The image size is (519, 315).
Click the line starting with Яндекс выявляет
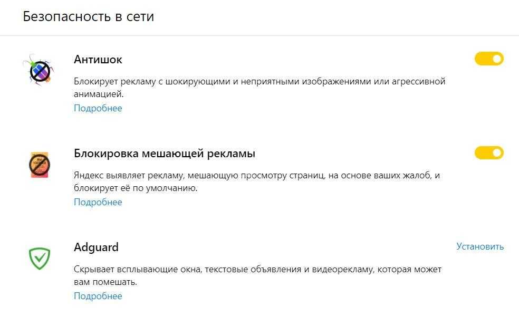click(256, 175)
